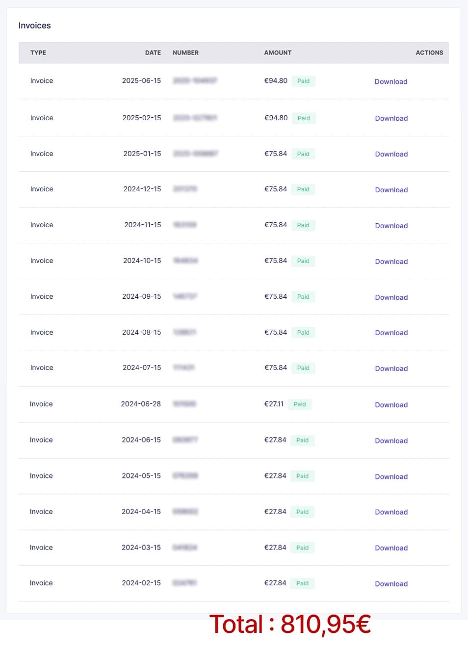468x656 pixels.
Task: Download the 2025-06-15 invoice
Action: tap(391, 82)
